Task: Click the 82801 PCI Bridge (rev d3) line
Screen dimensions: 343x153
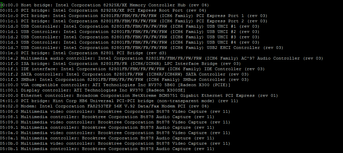Action: pyautogui.click(x=83, y=53)
